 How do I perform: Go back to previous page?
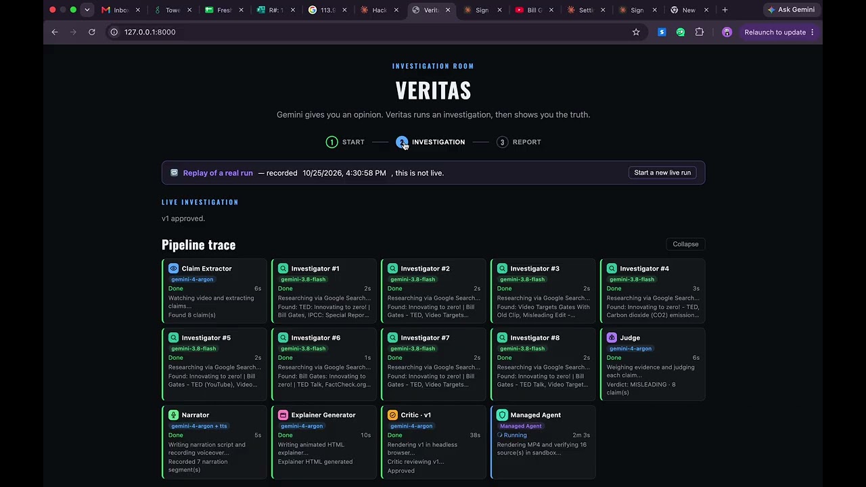click(x=55, y=32)
